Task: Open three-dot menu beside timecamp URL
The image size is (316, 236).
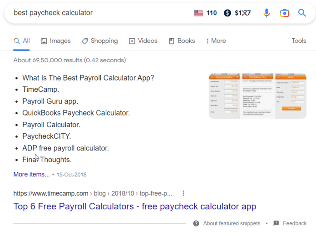Action: tap(183, 193)
